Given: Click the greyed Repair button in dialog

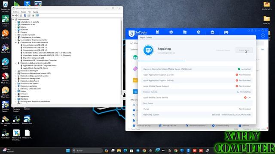Looking at the screenshot, I should tap(244, 50).
